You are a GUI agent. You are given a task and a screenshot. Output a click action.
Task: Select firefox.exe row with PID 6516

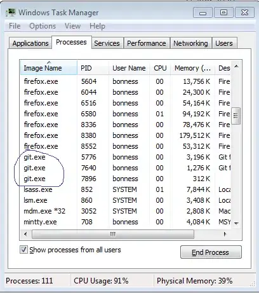[x=126, y=103]
